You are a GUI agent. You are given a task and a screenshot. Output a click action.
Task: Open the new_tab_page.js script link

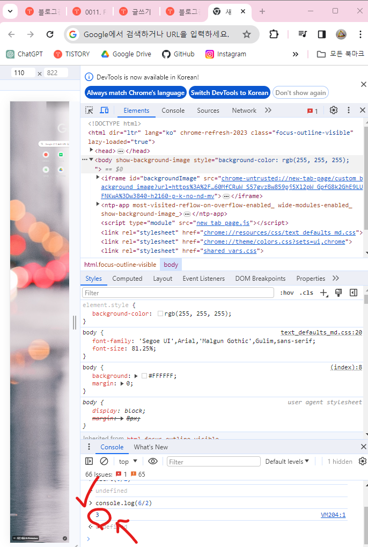click(x=223, y=223)
